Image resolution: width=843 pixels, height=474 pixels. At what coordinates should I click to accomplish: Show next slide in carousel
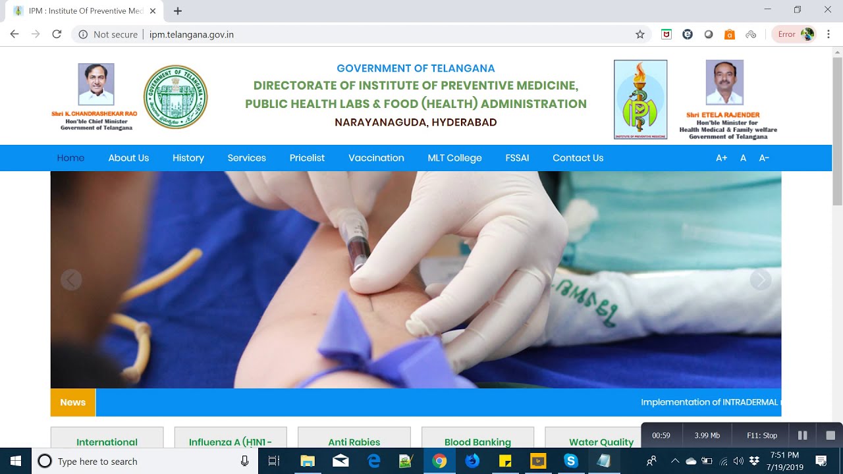point(761,280)
